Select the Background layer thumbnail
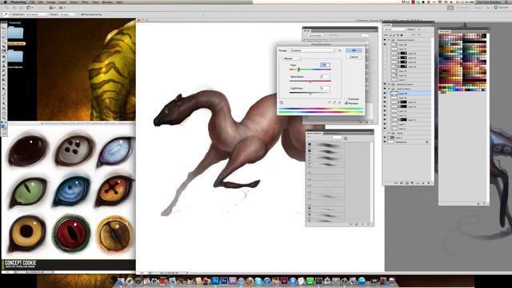 click(x=391, y=142)
